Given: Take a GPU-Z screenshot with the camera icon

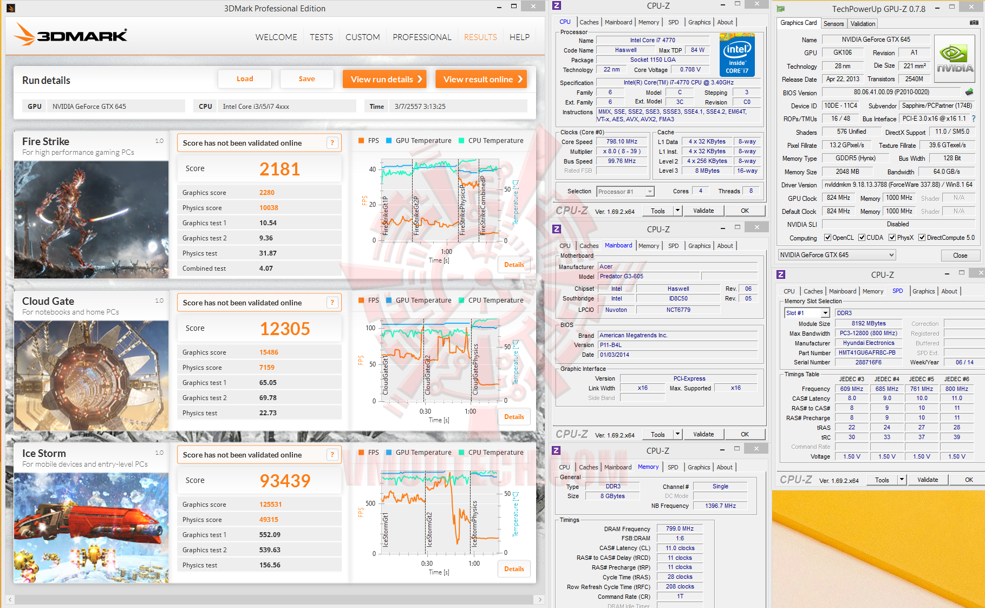Looking at the screenshot, I should pyautogui.click(x=974, y=23).
